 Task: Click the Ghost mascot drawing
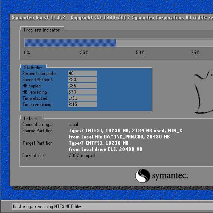tap(204, 91)
